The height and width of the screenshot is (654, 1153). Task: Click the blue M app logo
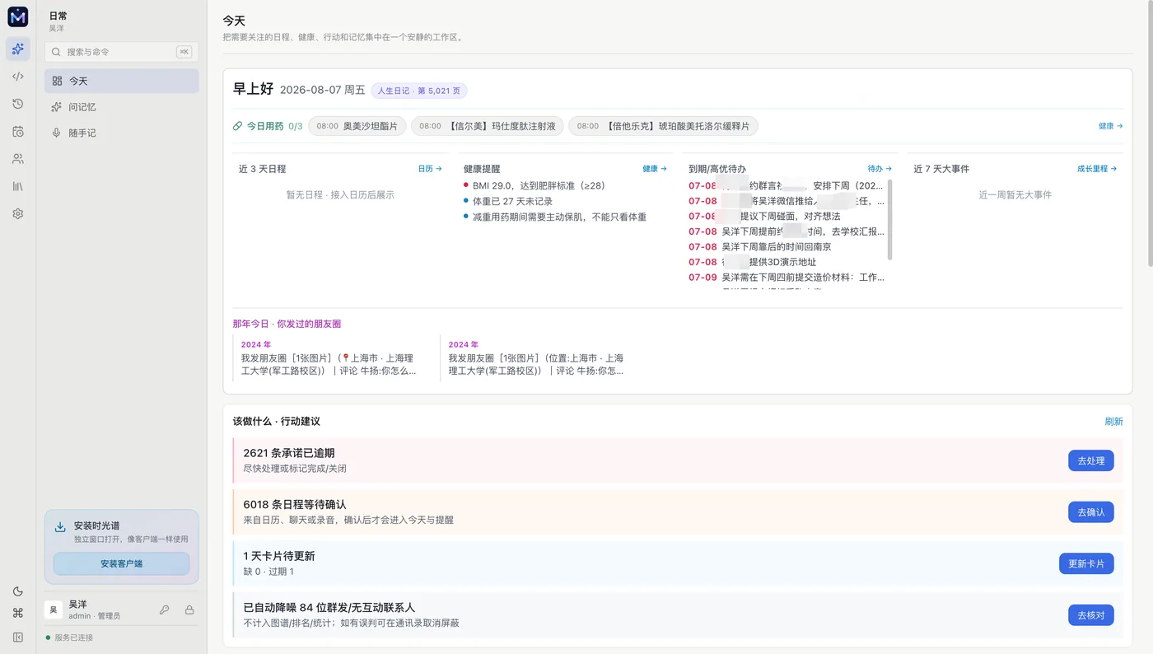pos(17,16)
